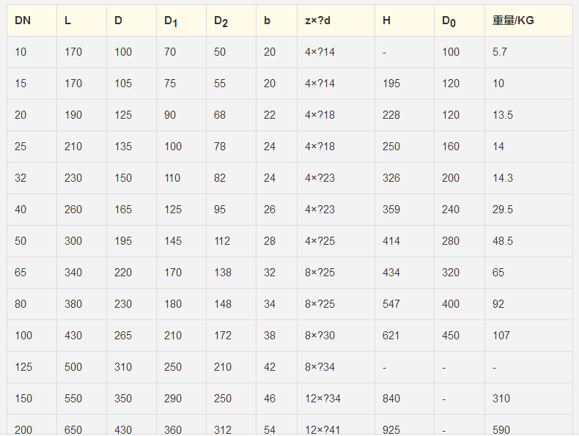Click the "重量/KG" column header
Viewport: 579px width, 436px height.
click(513, 21)
